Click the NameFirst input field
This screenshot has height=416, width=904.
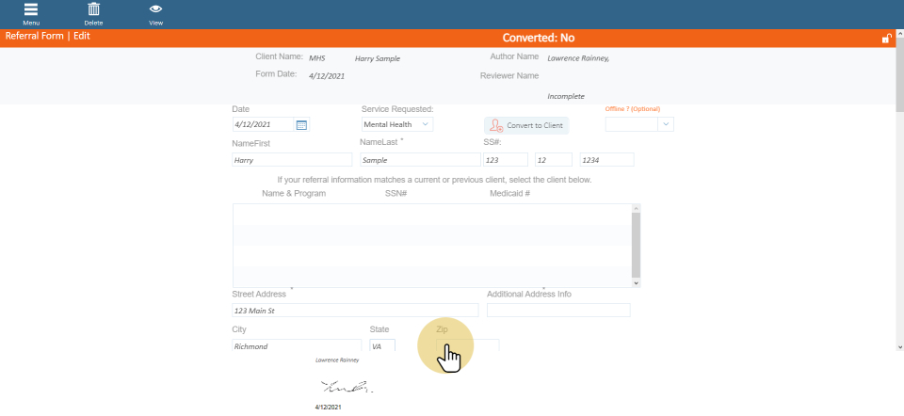pos(292,160)
